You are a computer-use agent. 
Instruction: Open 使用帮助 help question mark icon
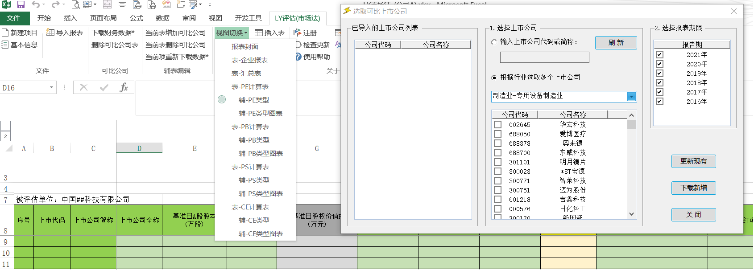pos(298,57)
